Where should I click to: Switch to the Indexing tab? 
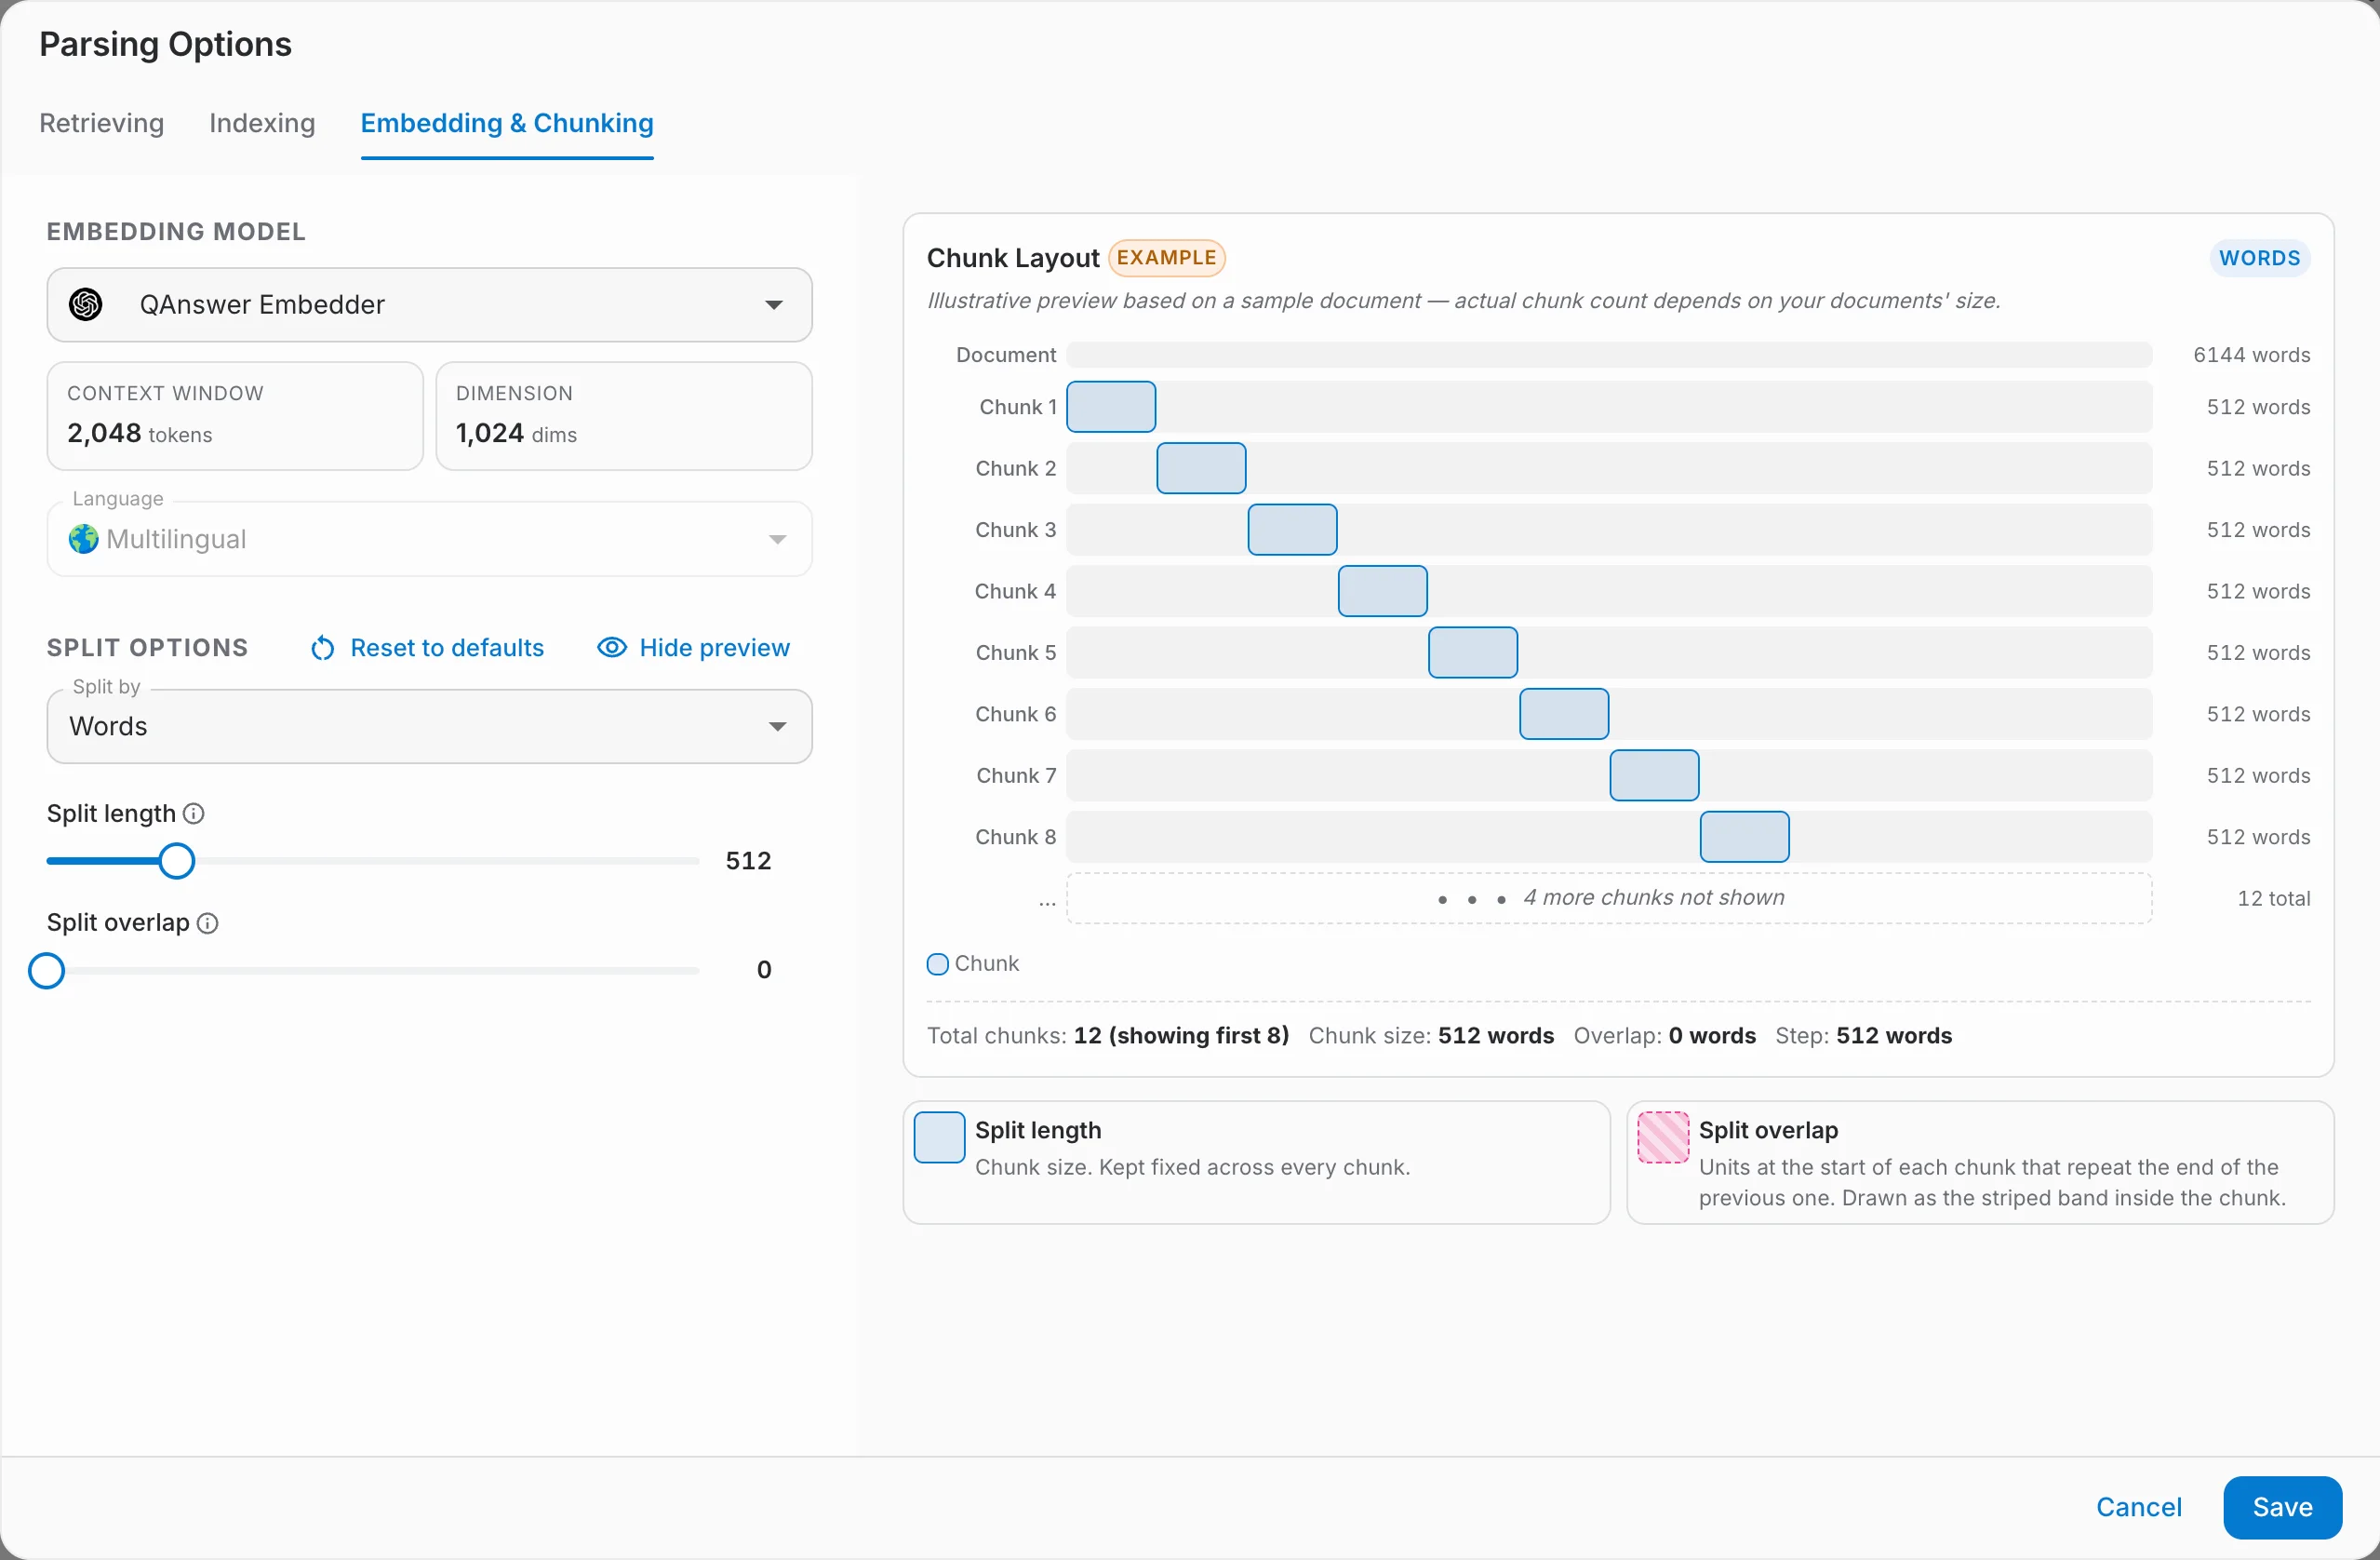point(262,123)
